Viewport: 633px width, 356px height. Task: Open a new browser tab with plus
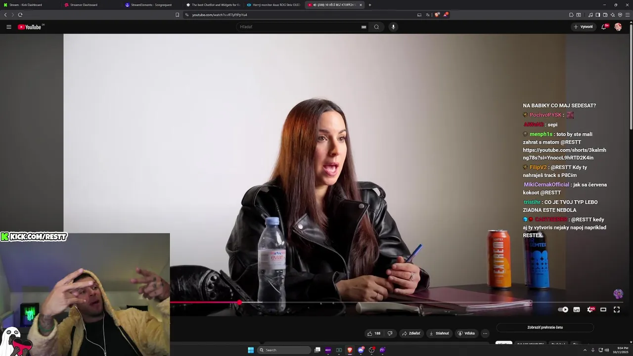[x=370, y=5]
